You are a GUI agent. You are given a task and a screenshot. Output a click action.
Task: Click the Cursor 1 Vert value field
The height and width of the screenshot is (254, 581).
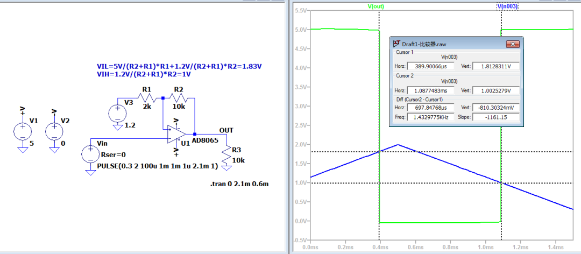496,66
